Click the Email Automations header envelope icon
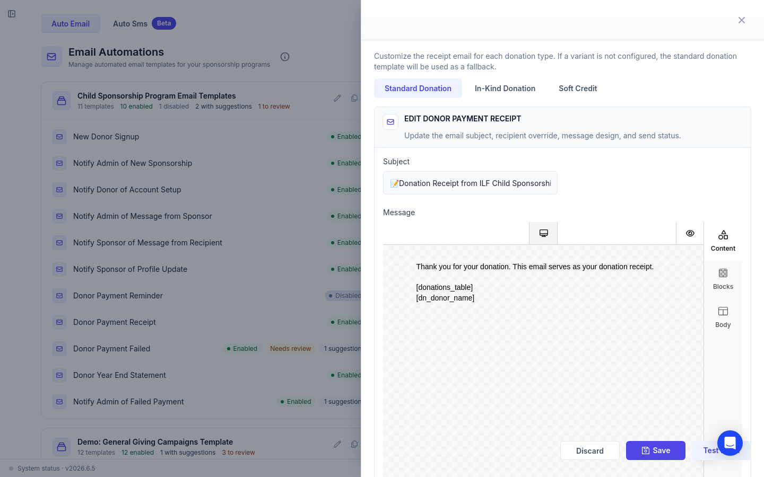764x477 pixels. click(51, 57)
